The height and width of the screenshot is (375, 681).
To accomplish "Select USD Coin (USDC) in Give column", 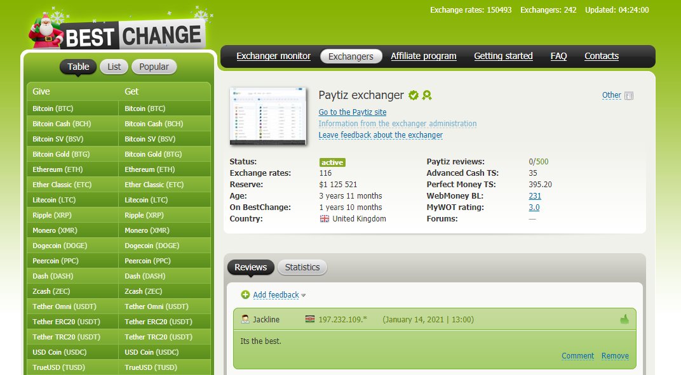I will [72, 352].
